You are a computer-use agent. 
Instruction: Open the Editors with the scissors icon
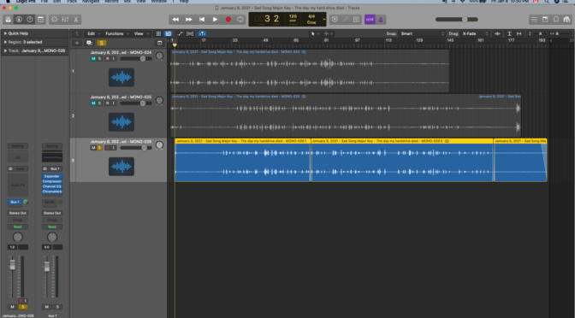pos(76,20)
